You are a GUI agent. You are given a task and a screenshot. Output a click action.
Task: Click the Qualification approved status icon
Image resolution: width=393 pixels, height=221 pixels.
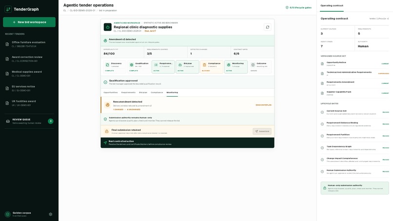pos(105,82)
